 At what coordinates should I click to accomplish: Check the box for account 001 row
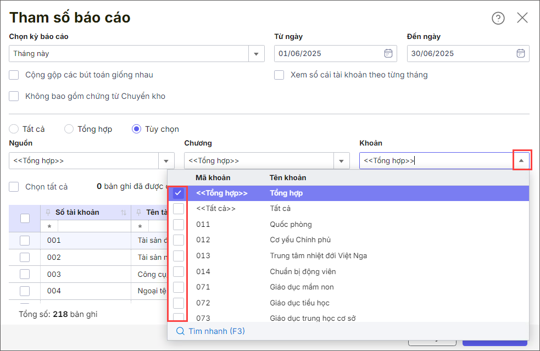[x=25, y=240]
